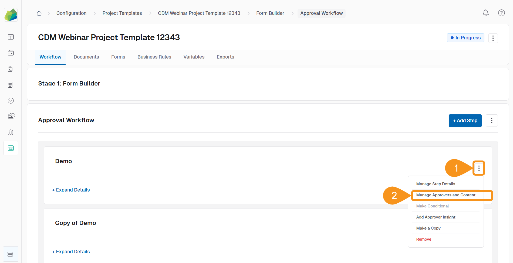Open the server icon at sidebar bottom
Viewport: 513px width, 263px height.
point(10,254)
